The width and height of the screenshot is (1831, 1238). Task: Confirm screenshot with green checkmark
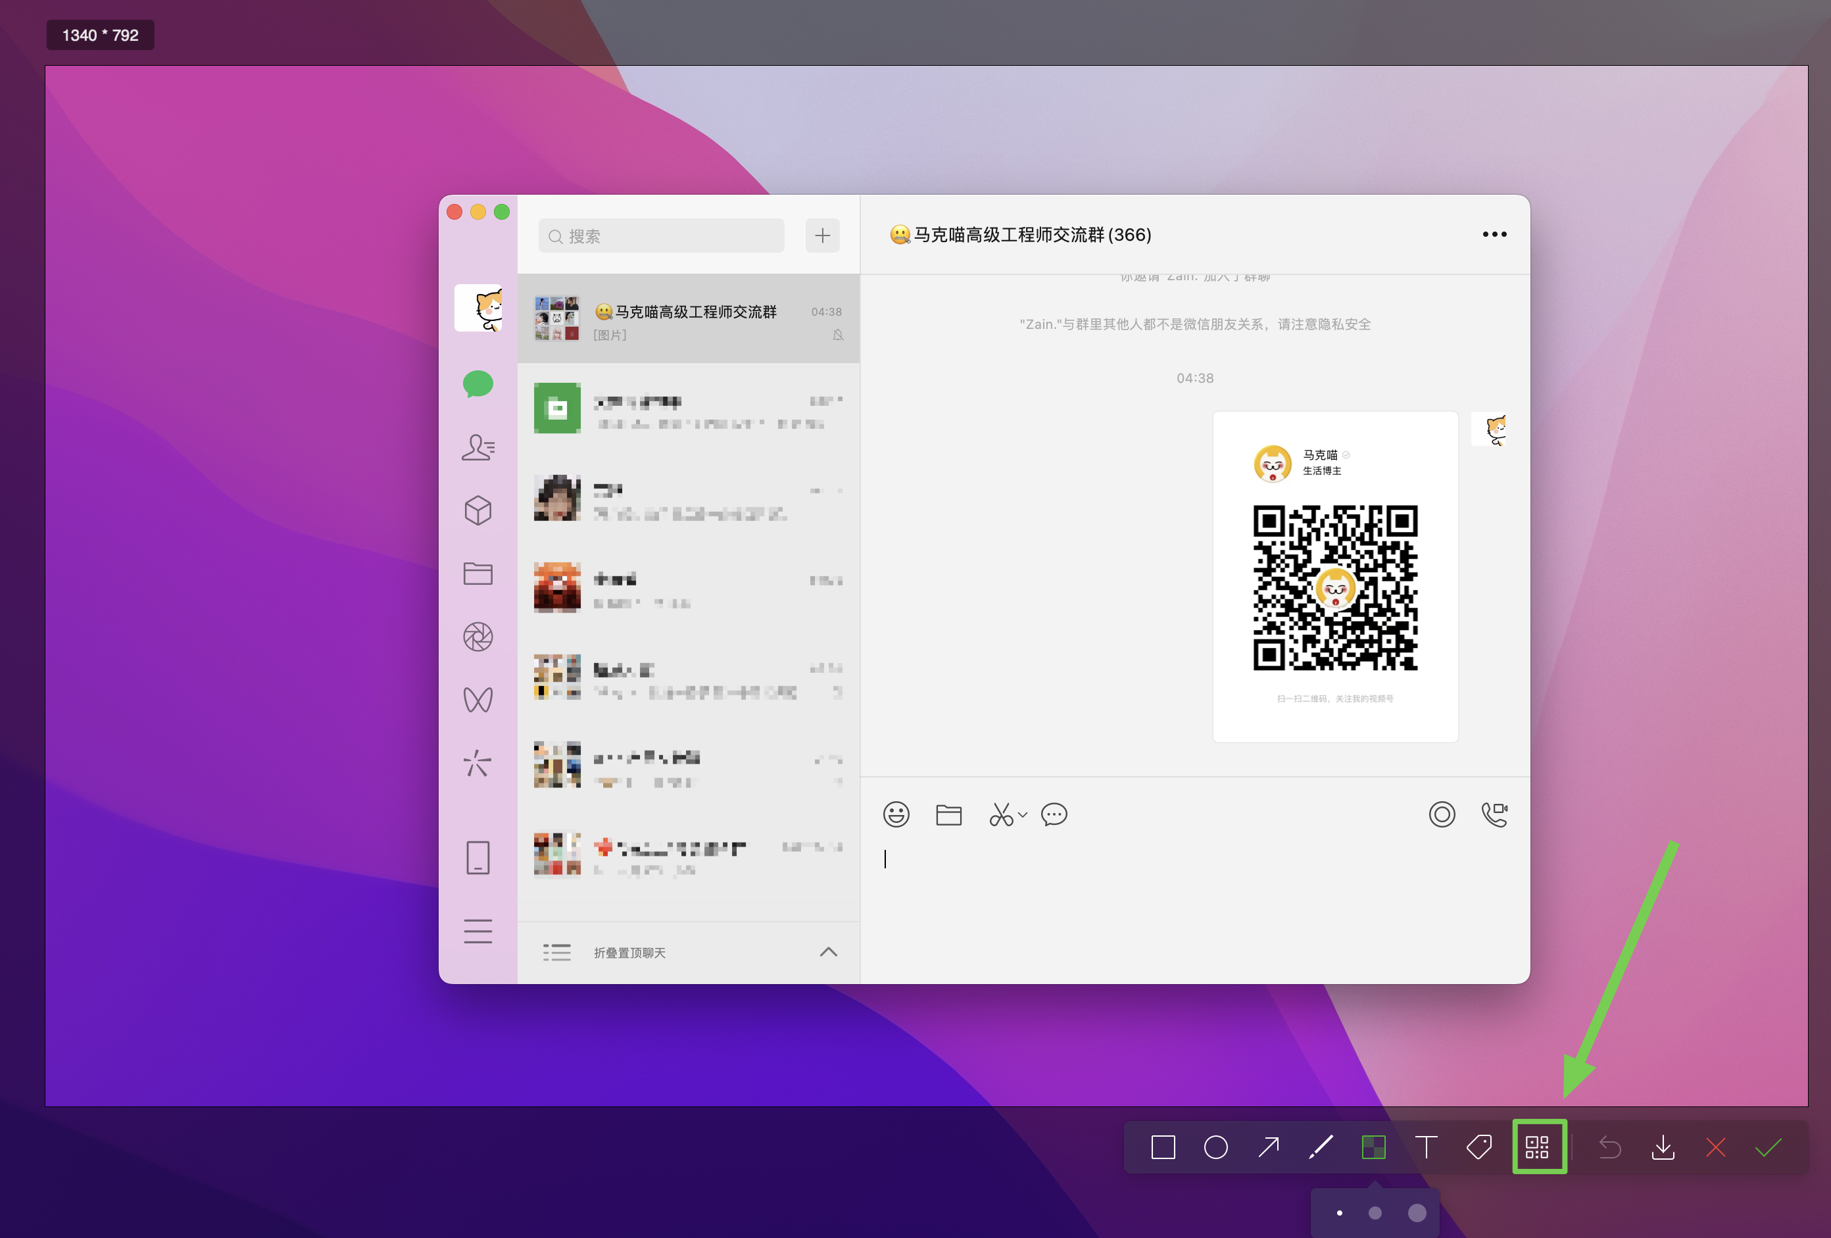click(x=1768, y=1147)
